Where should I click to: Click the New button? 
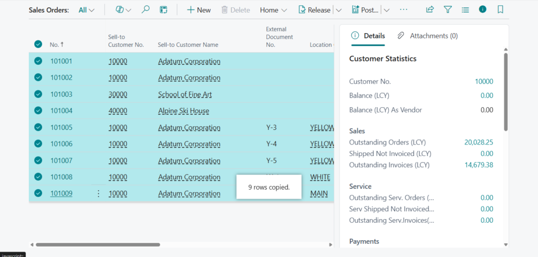pos(199,10)
